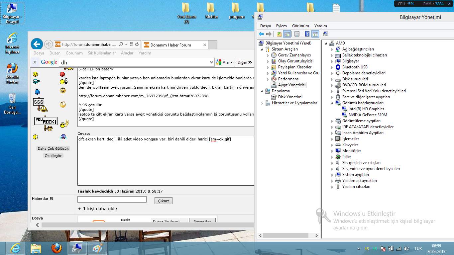Collapse the Depolama tree node
This screenshot has height=255, width=454.
point(262,91)
